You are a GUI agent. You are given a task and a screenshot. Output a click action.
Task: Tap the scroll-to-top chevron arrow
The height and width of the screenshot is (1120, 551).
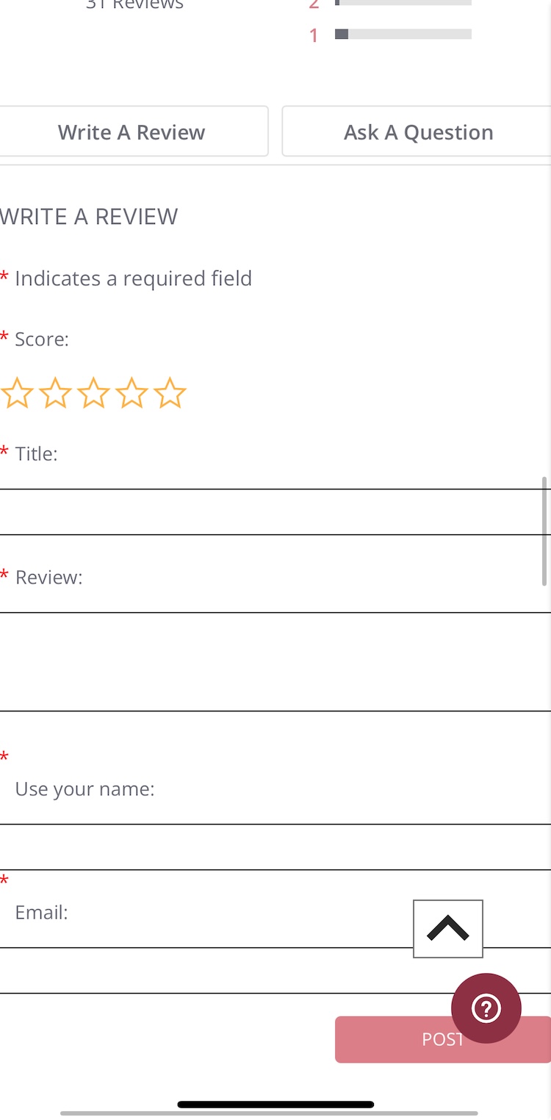point(447,928)
